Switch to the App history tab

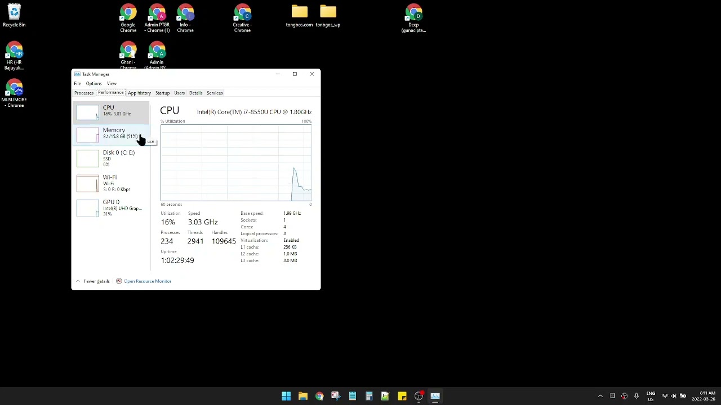(x=139, y=93)
